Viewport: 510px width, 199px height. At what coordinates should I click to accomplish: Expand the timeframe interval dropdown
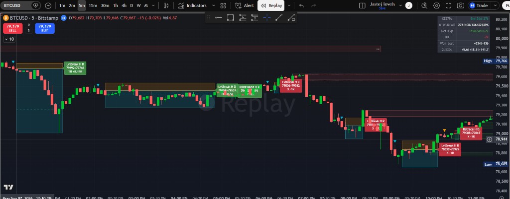[x=154, y=5]
